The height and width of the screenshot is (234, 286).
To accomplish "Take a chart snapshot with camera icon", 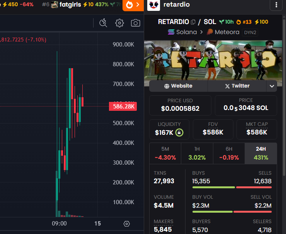I will point(136,23).
